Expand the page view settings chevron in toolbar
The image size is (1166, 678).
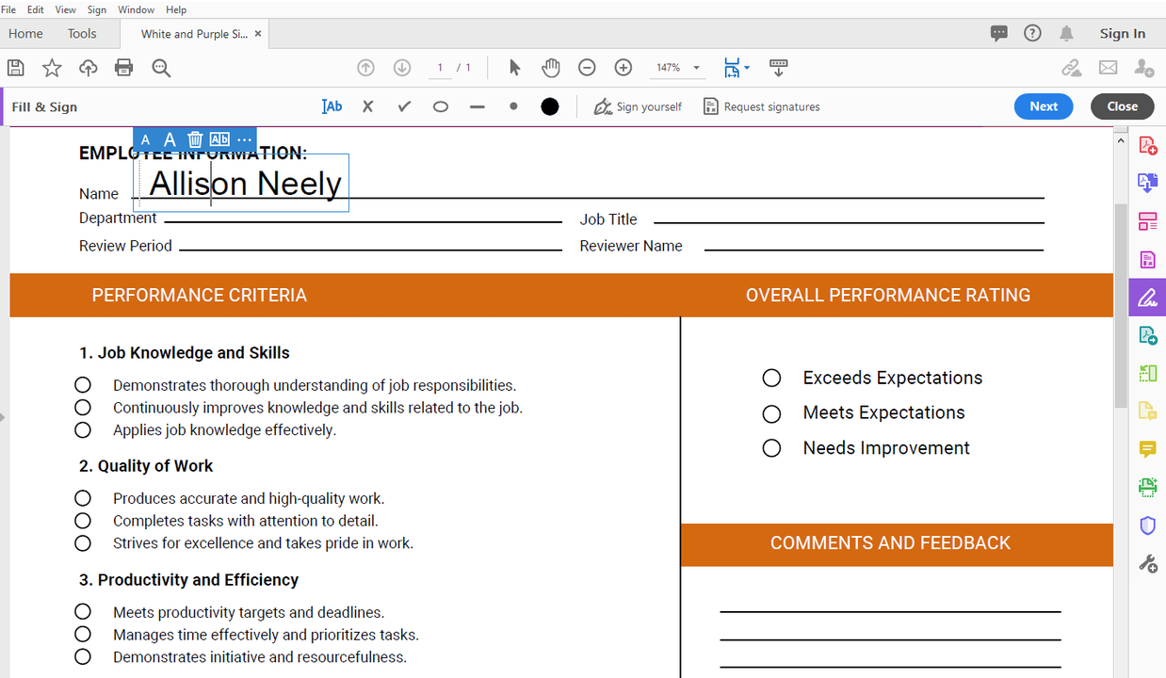(x=747, y=67)
